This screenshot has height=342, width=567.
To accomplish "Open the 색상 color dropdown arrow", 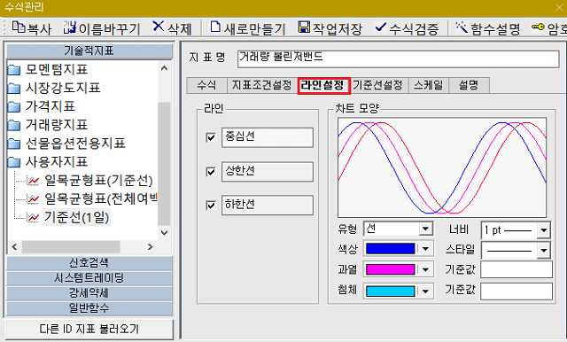I will 425,249.
